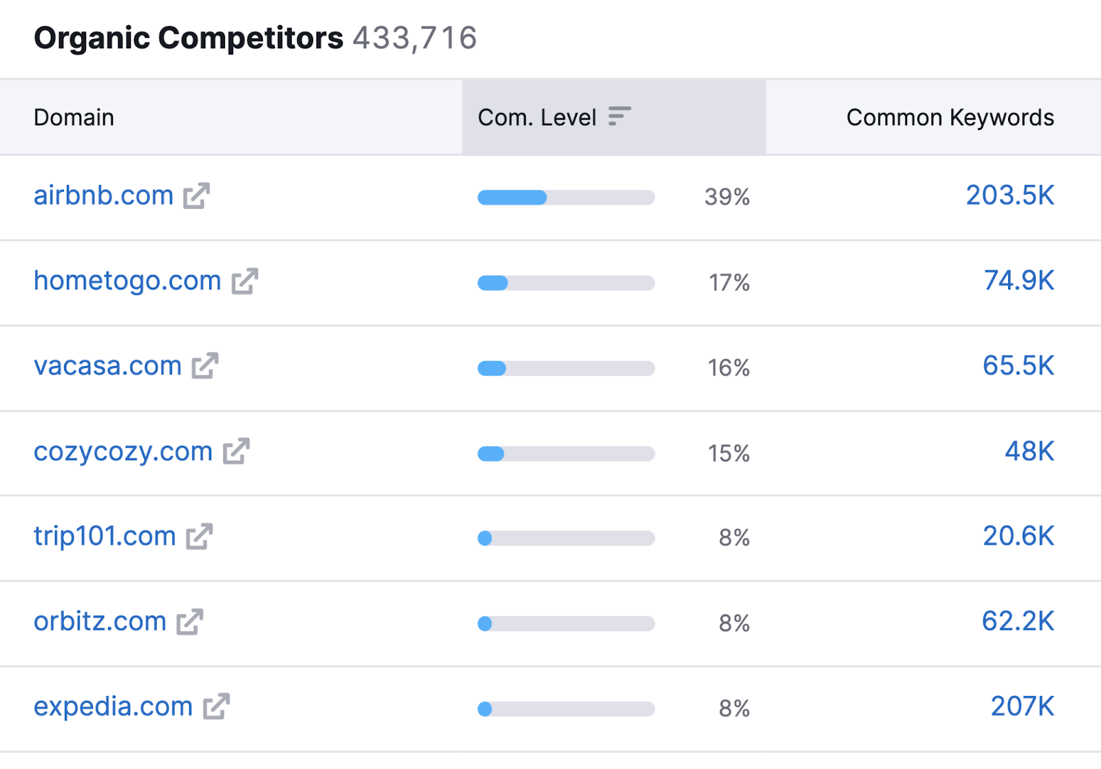1101x769 pixels.
Task: Open airbnb.com 203.5K common keywords
Action: coord(1009,195)
